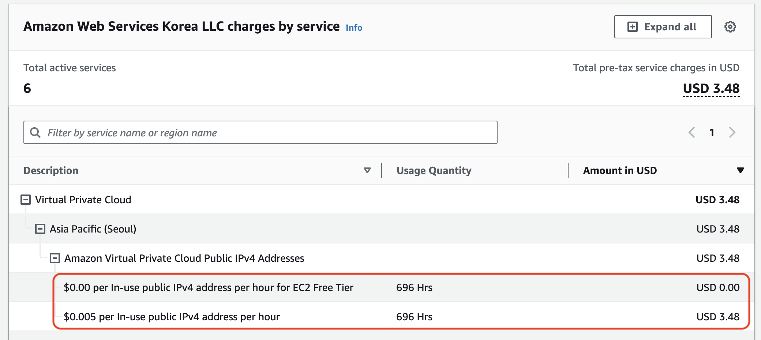The width and height of the screenshot is (761, 340).
Task: Click the Usage Quantity column header
Action: (434, 170)
